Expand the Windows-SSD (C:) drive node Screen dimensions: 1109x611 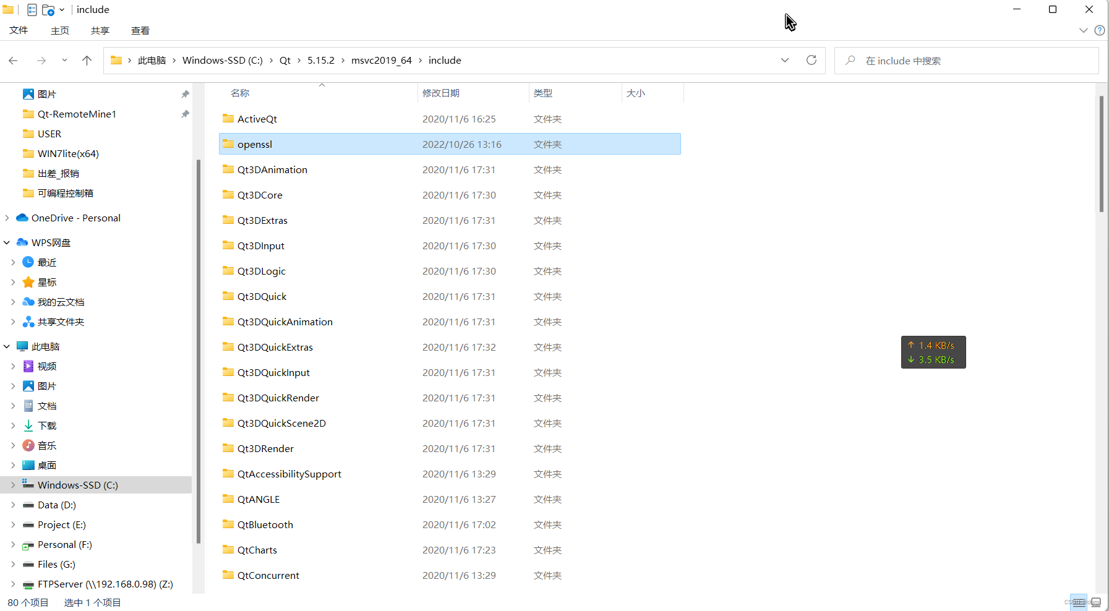(x=13, y=485)
